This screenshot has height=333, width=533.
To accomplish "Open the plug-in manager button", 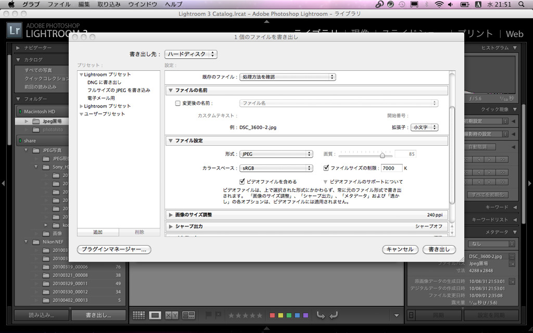I will coord(114,249).
